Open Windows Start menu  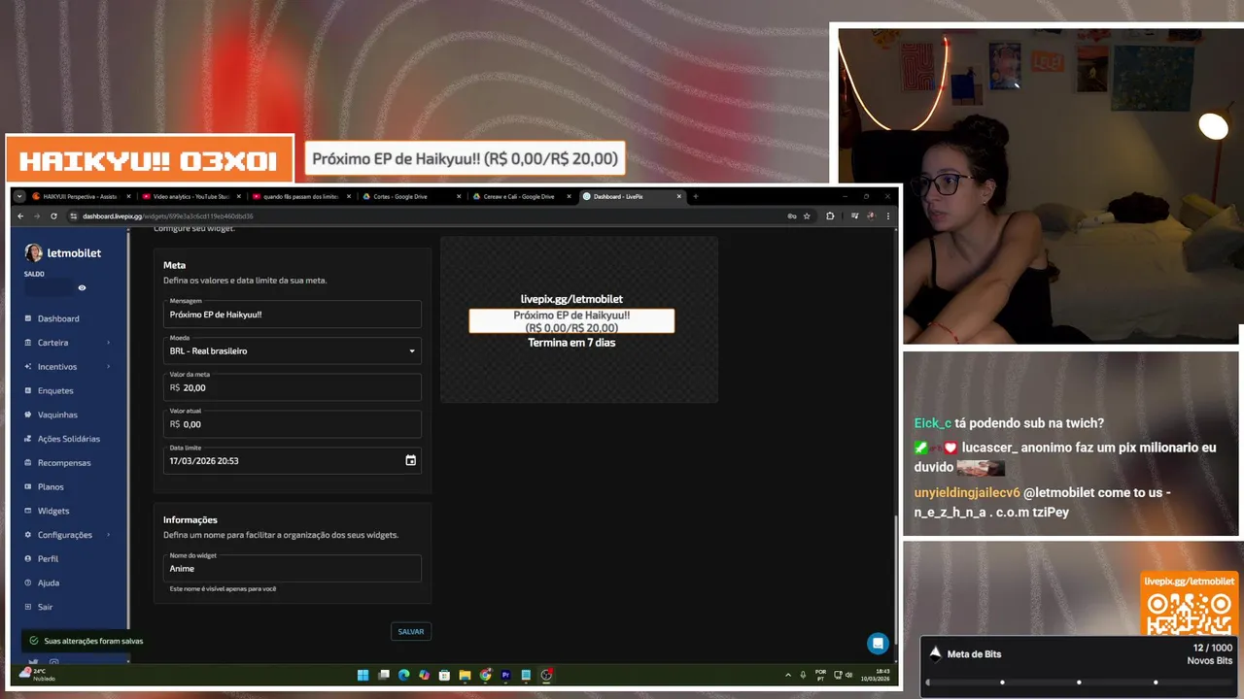point(363,675)
